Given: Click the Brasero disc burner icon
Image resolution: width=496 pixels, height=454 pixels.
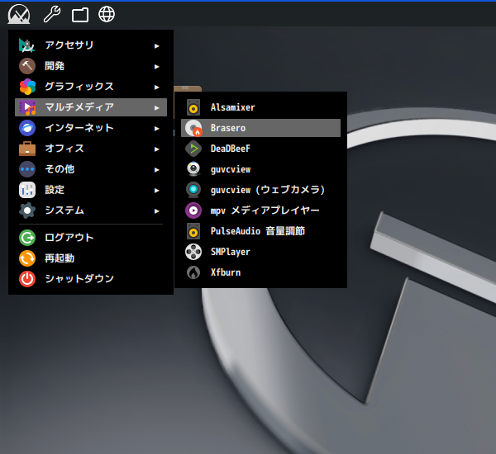Looking at the screenshot, I should coord(193,128).
